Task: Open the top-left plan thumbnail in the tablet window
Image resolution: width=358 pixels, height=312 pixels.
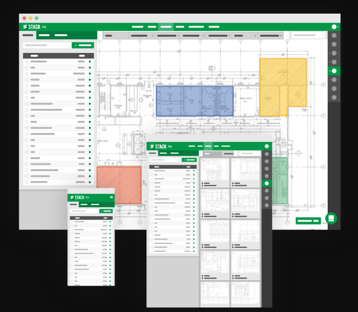Action: coord(215,170)
